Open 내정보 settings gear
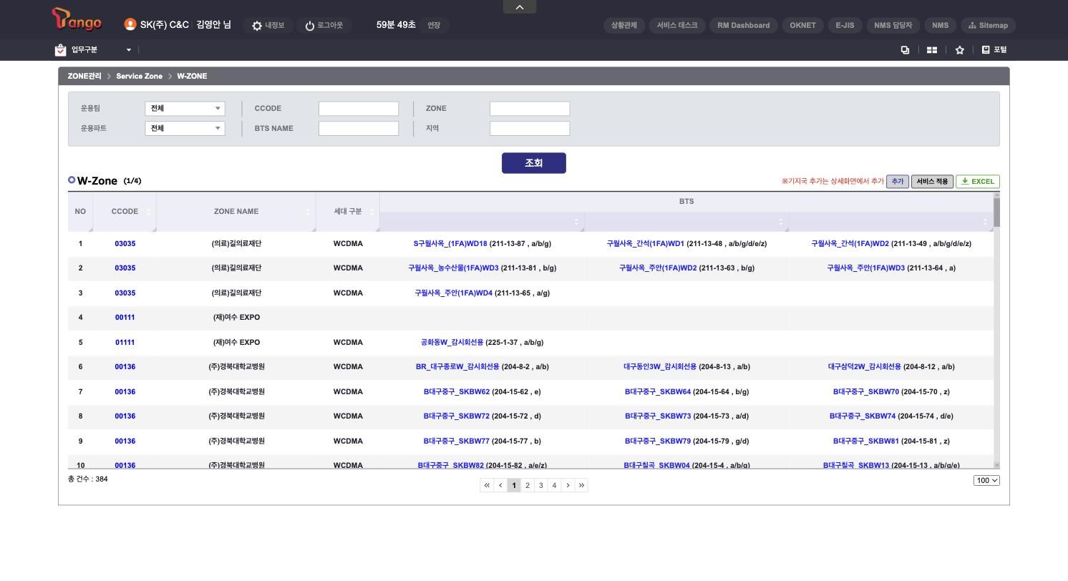 (x=257, y=26)
